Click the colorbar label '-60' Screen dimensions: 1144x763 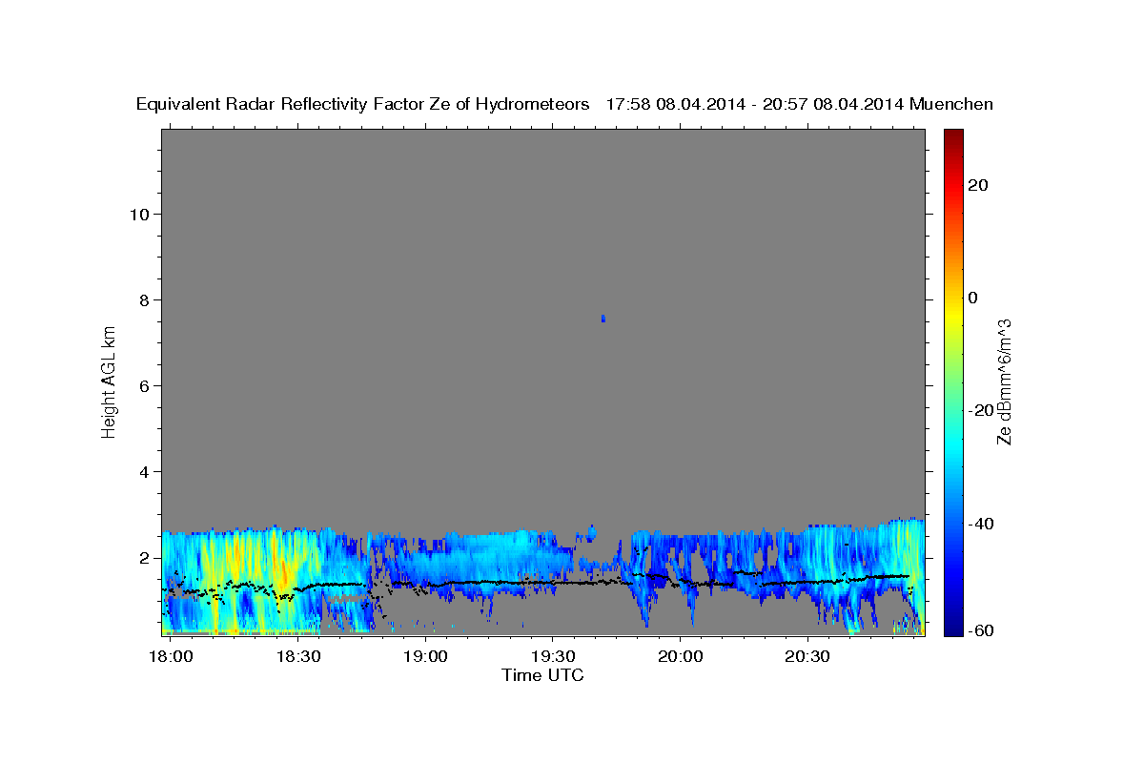pos(981,631)
